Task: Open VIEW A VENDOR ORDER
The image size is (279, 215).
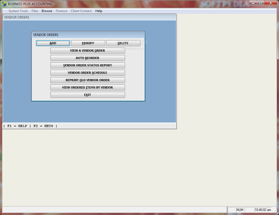Action: pyautogui.click(x=87, y=51)
